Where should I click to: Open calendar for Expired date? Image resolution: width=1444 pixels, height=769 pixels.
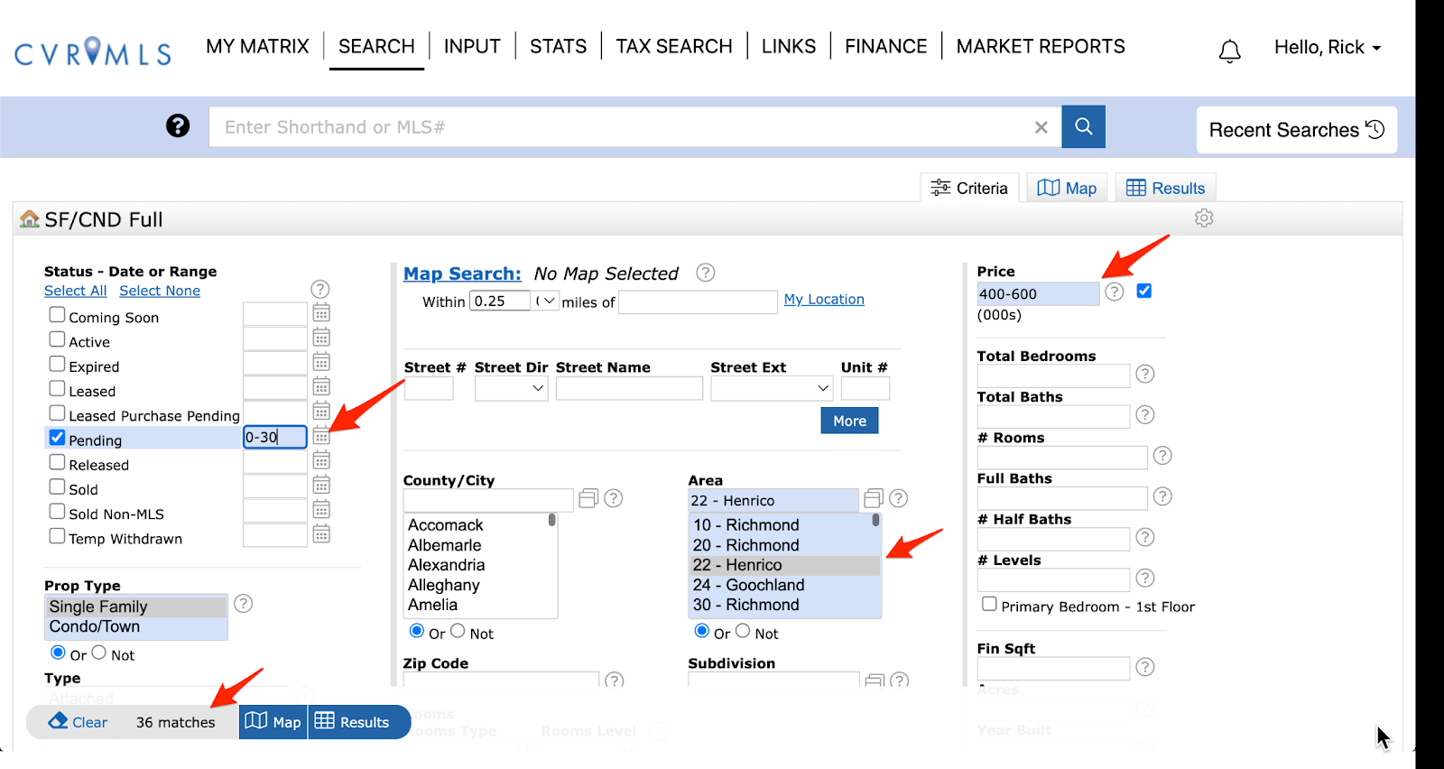(x=321, y=362)
